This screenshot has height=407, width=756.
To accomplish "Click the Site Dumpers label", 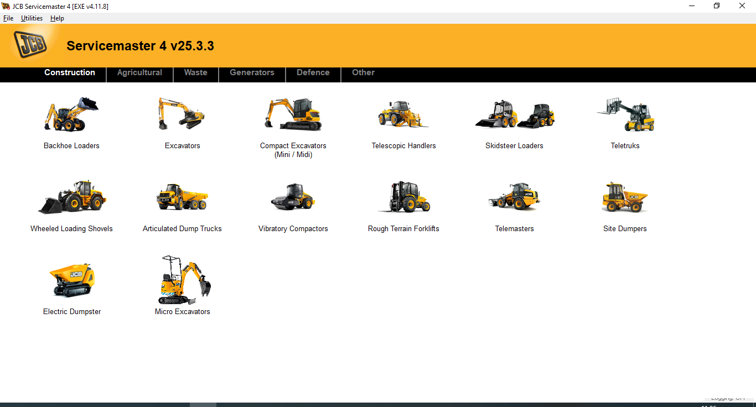I will point(625,229).
